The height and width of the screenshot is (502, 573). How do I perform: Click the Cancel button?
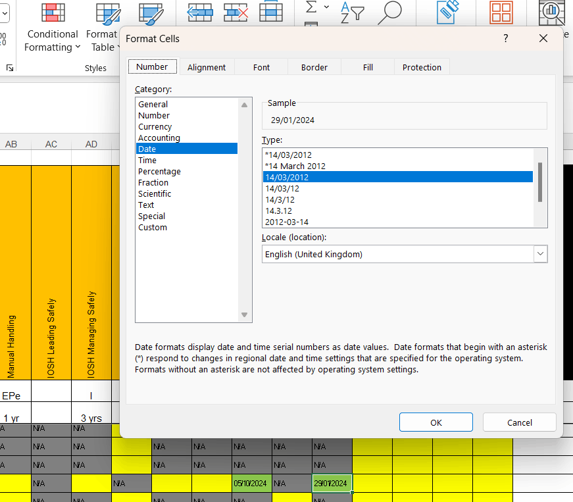pyautogui.click(x=519, y=422)
